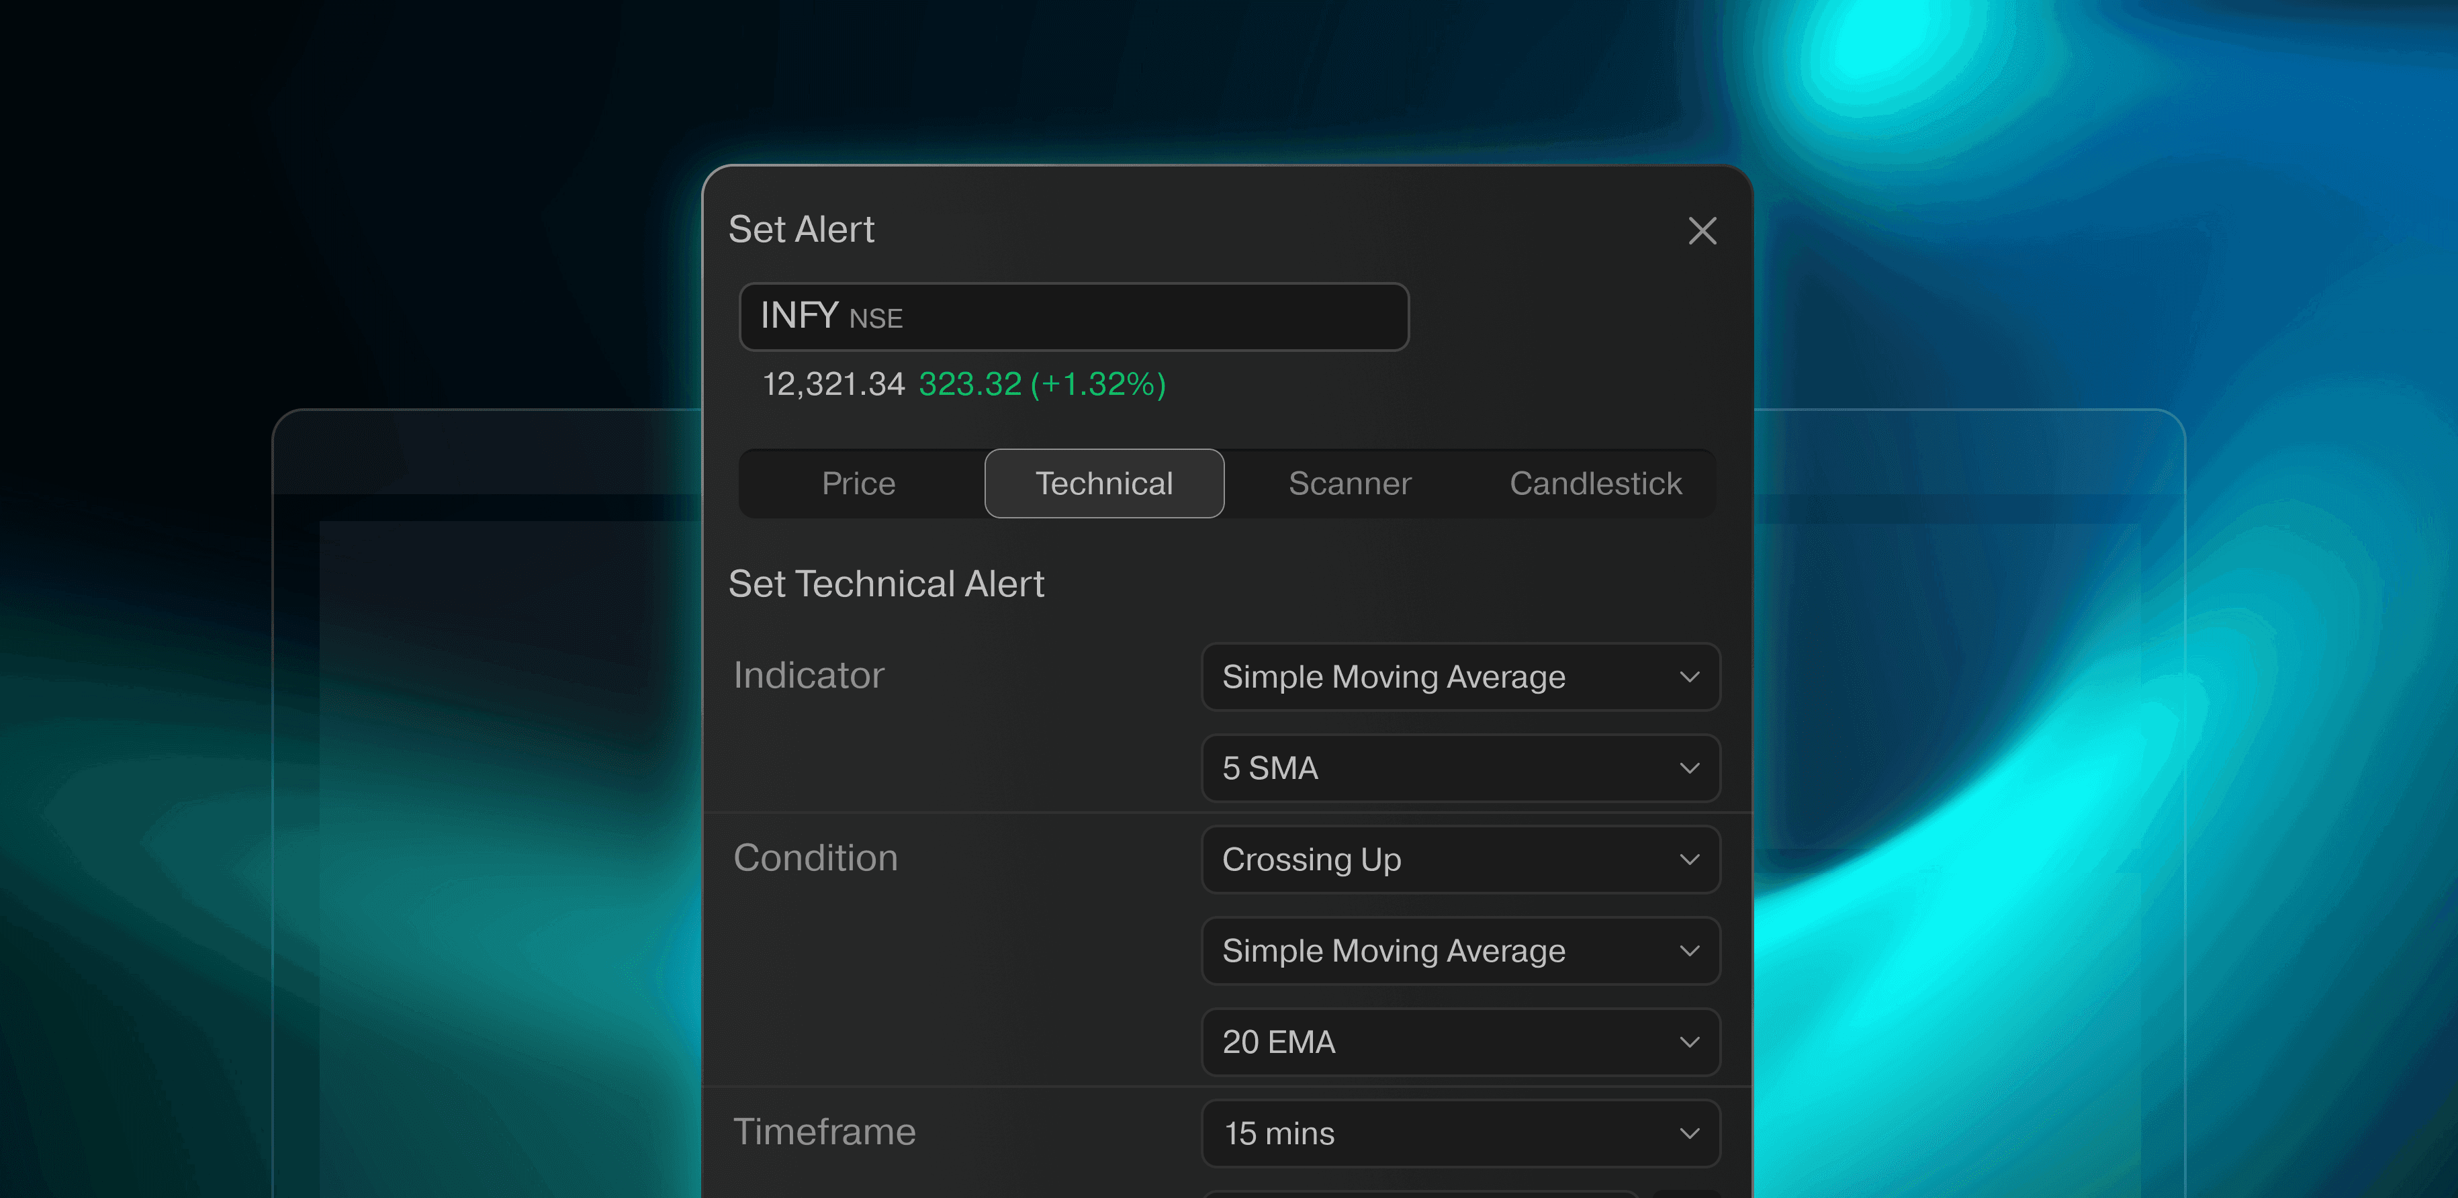Open the Condition Simple Moving Average dropdown
This screenshot has width=2458, height=1198.
[1460, 951]
